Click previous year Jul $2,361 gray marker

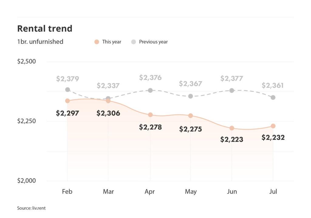click(273, 97)
